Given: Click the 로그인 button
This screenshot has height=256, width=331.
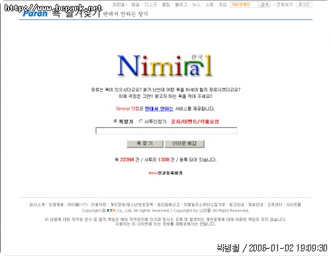Looking at the screenshot, I should coord(304,5).
